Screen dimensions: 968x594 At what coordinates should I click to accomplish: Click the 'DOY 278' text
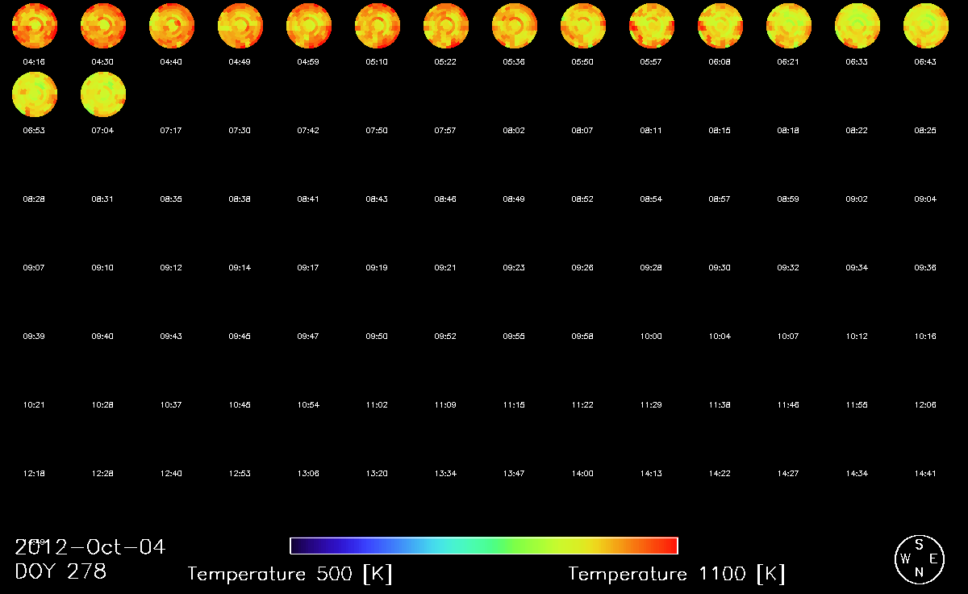pos(60,571)
